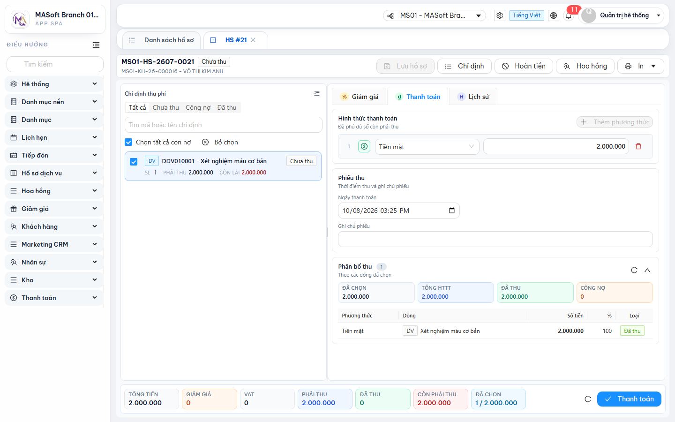Click the 2.000.000 payment amount field
This screenshot has height=422, width=675.
tap(556, 146)
